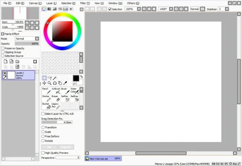Select the Lasso tool
The width and height of the screenshot is (242, 166).
tap(50, 78)
